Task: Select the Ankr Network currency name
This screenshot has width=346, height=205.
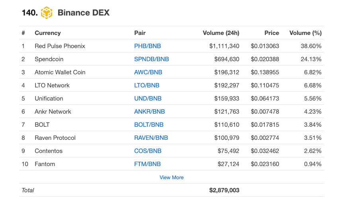Action: pos(53,112)
